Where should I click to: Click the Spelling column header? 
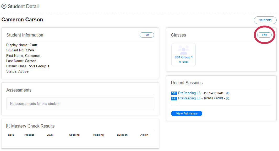coord(74,135)
